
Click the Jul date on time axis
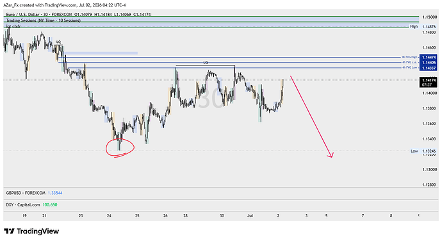[x=250, y=216]
